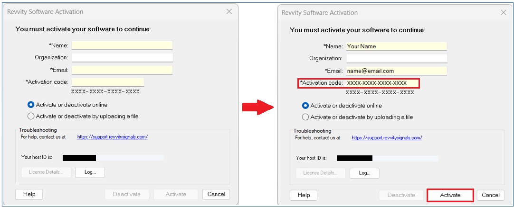Select 'Activate or deactivate by uploading a file' in right dialog

358,117
